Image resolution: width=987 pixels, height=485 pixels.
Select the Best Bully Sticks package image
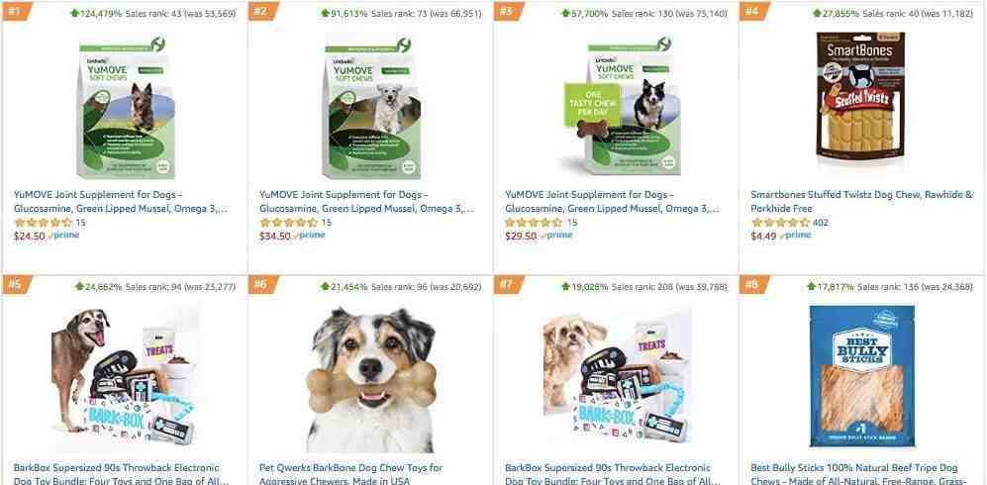861,376
